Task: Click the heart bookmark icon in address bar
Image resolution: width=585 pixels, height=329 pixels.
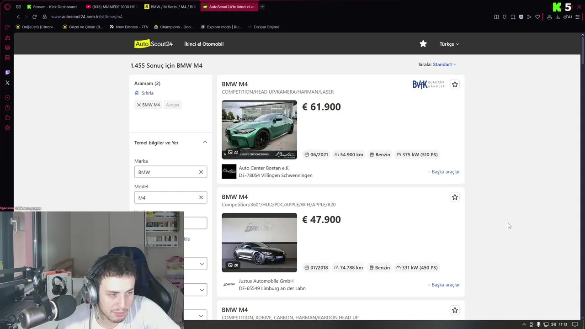Action: pyautogui.click(x=537, y=17)
